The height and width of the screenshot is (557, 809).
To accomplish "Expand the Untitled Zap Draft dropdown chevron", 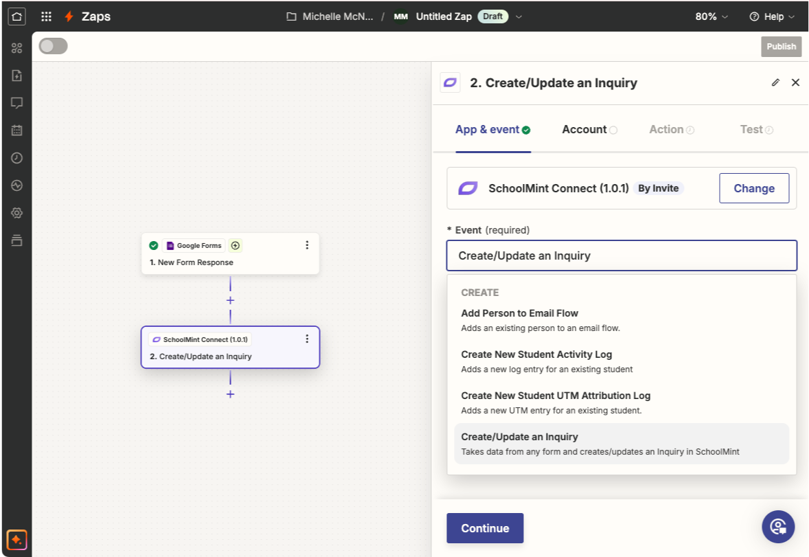I will [x=519, y=16].
